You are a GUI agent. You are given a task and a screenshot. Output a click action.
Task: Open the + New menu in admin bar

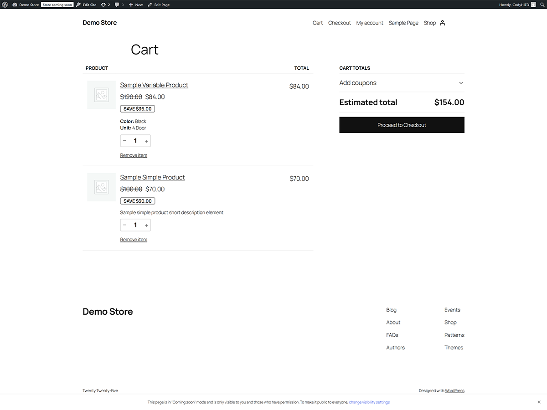134,5
